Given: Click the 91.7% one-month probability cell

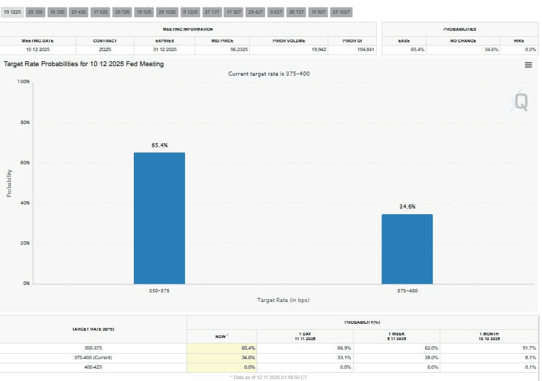Looking at the screenshot, I should click(x=527, y=348).
